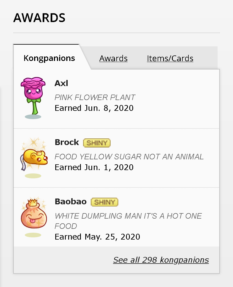Switch to the Kongpanions tab
Image resolution: width=233 pixels, height=287 pixels.
point(49,58)
